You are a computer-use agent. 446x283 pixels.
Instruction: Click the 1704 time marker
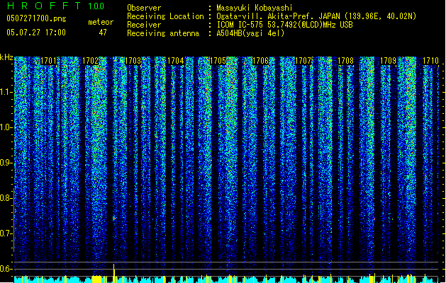point(176,61)
